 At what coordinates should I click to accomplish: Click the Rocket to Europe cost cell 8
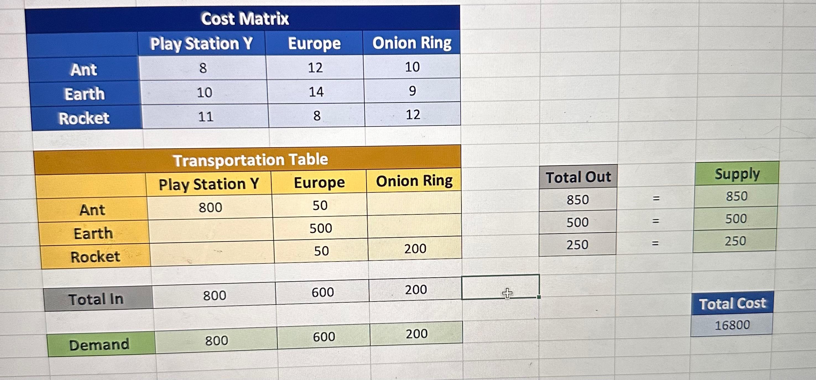[317, 115]
